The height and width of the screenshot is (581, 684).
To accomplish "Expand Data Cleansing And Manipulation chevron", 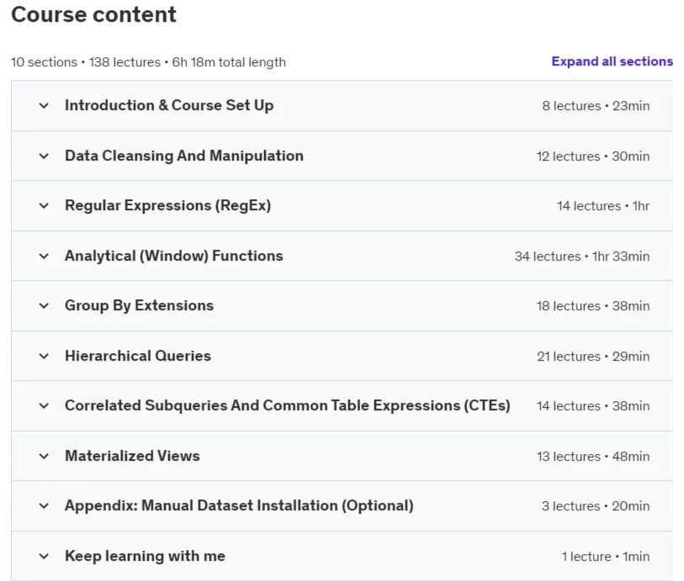I will click(44, 156).
